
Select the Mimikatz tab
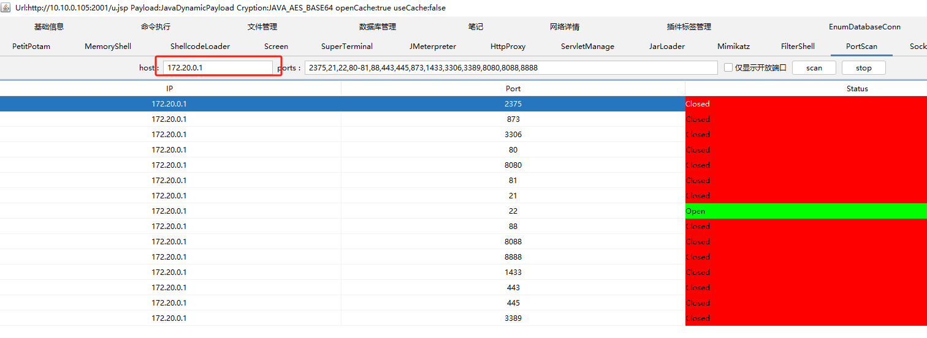tap(733, 47)
